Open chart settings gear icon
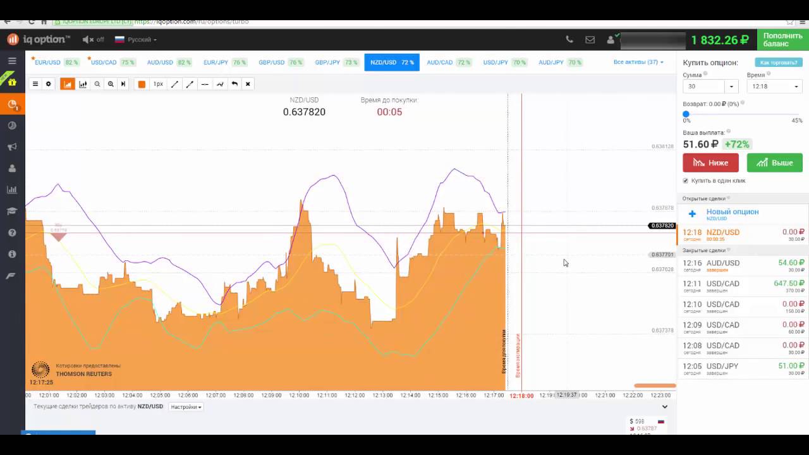Viewport: 809px width, 455px height. [x=48, y=84]
